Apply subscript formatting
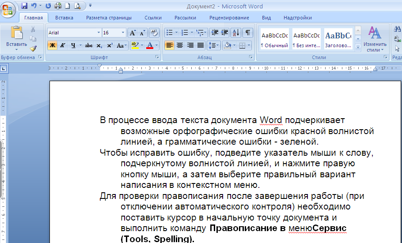This screenshot has width=402, height=243. pyautogui.click(x=99, y=45)
